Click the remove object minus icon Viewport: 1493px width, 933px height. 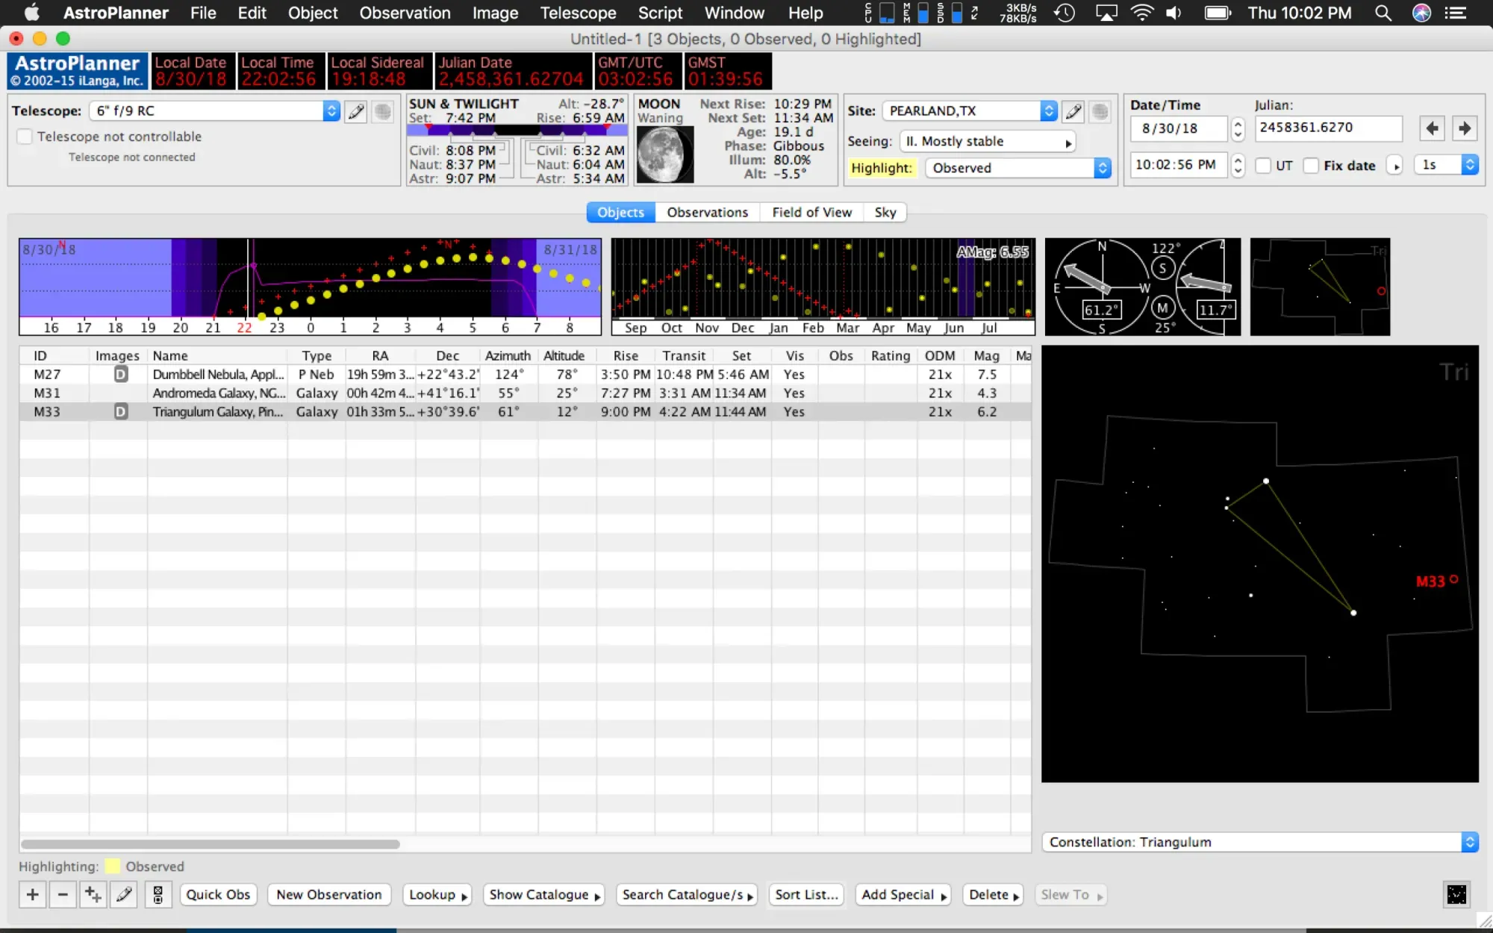[63, 894]
